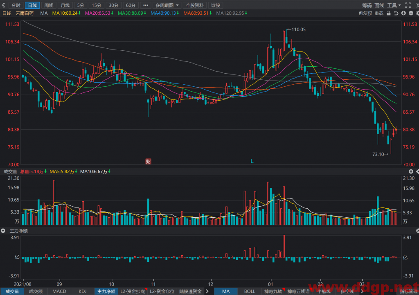Click the 110.05 high price marker

pyautogui.click(x=296, y=29)
